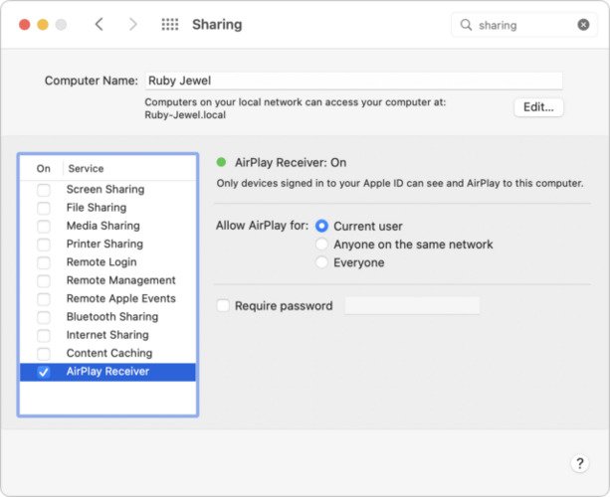This screenshot has height=497, width=610.
Task: Select the Screen Sharing service row
Action: (x=107, y=190)
